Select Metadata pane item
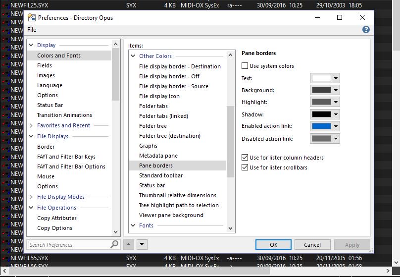This screenshot has height=277, width=400. point(158,156)
